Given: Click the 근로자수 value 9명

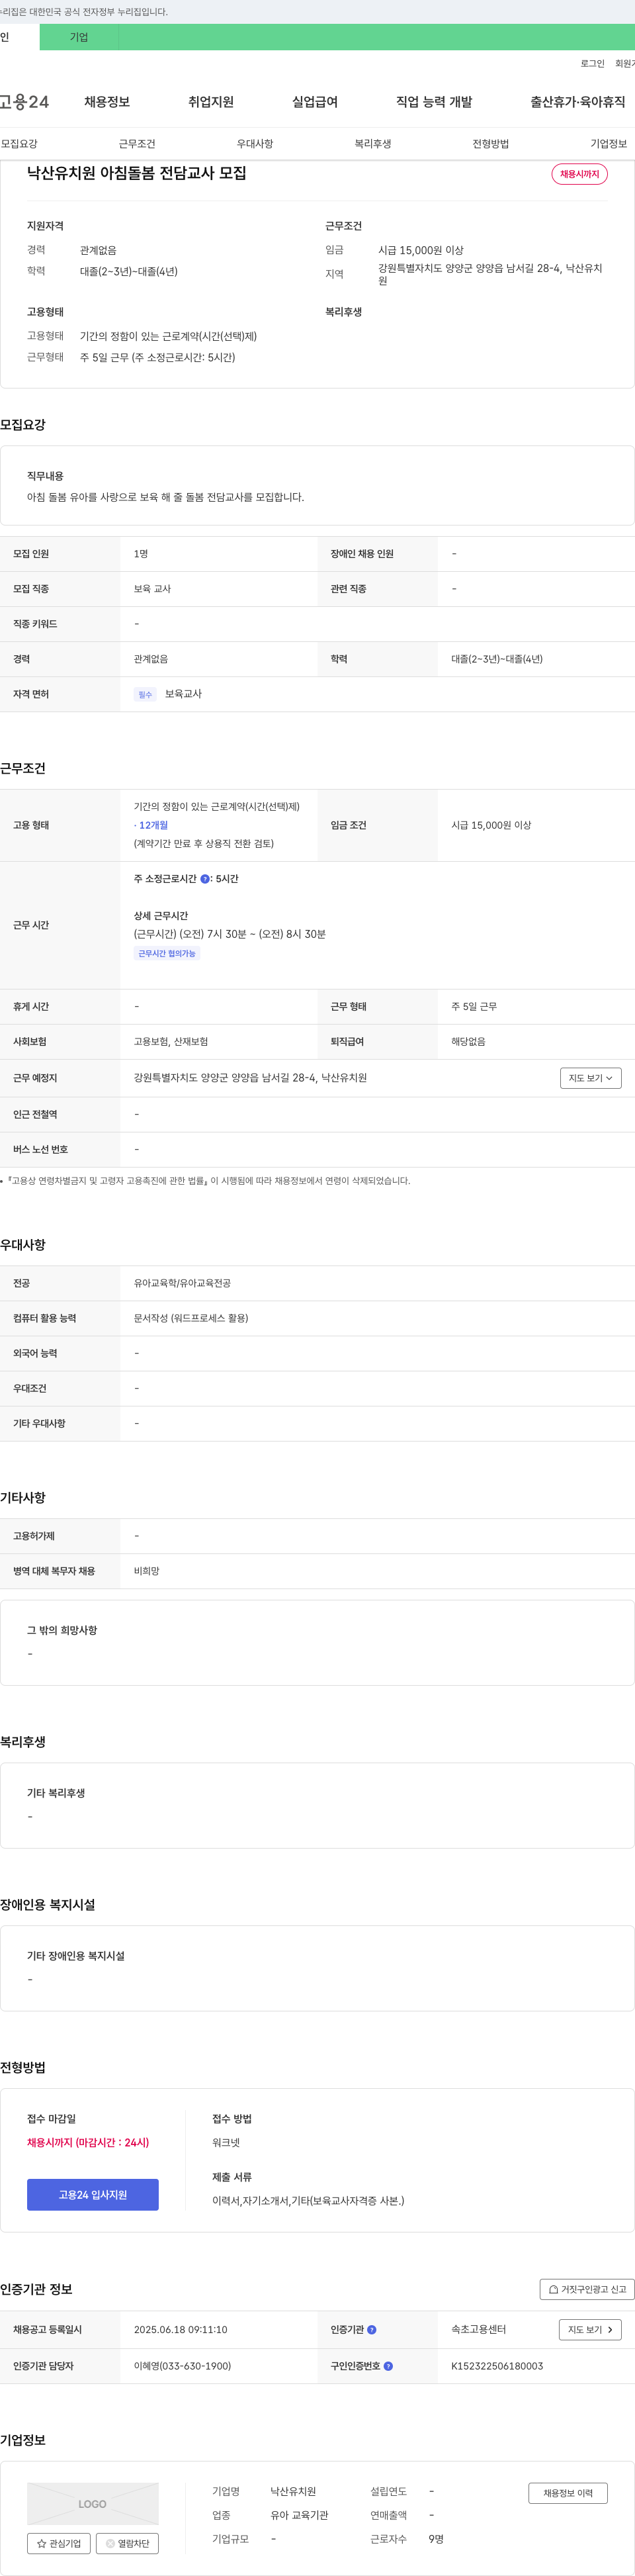Looking at the screenshot, I should pos(436,2539).
